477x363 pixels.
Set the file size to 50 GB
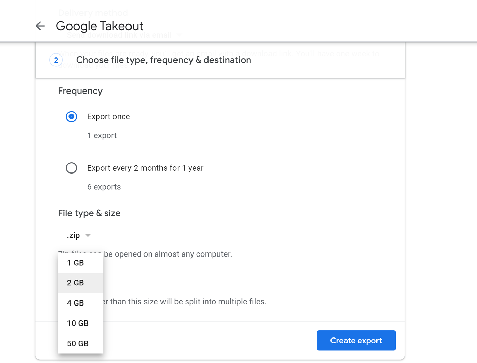pyautogui.click(x=78, y=344)
